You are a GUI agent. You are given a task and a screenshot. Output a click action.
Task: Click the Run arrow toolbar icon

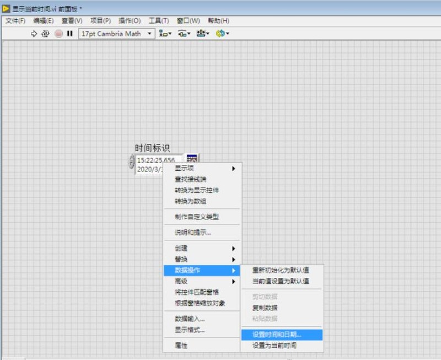34,34
